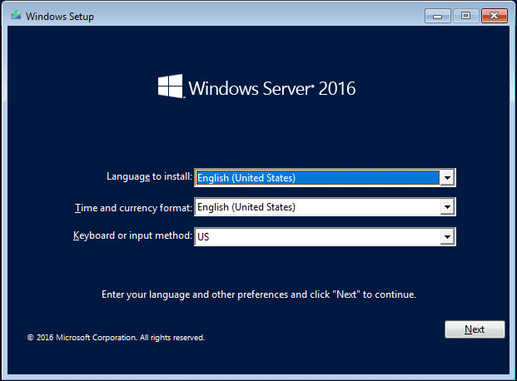517x381 pixels.
Task: Click the 'Time and currency format:' label
Action: point(133,208)
